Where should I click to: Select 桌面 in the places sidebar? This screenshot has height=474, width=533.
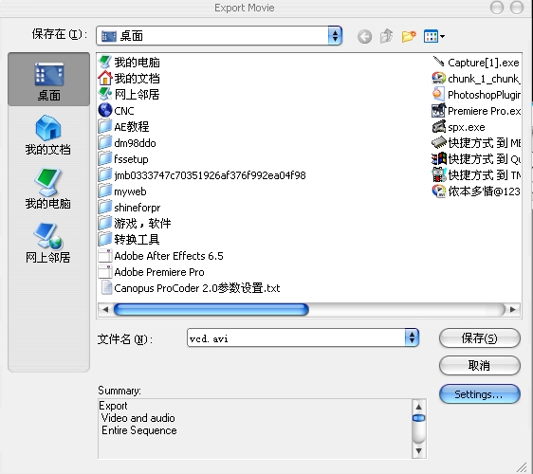[x=49, y=80]
